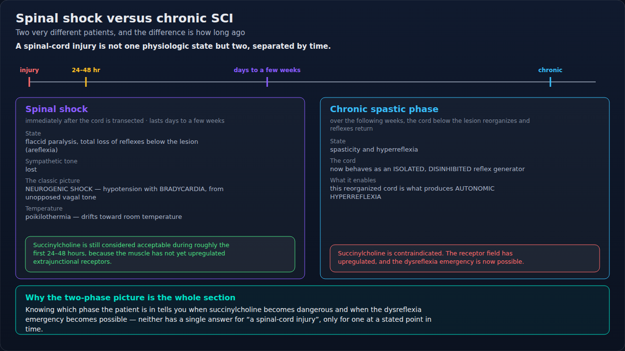Click the NEUROGENIC SHOCK description text
The height and width of the screenshot is (351, 625).
[125, 193]
